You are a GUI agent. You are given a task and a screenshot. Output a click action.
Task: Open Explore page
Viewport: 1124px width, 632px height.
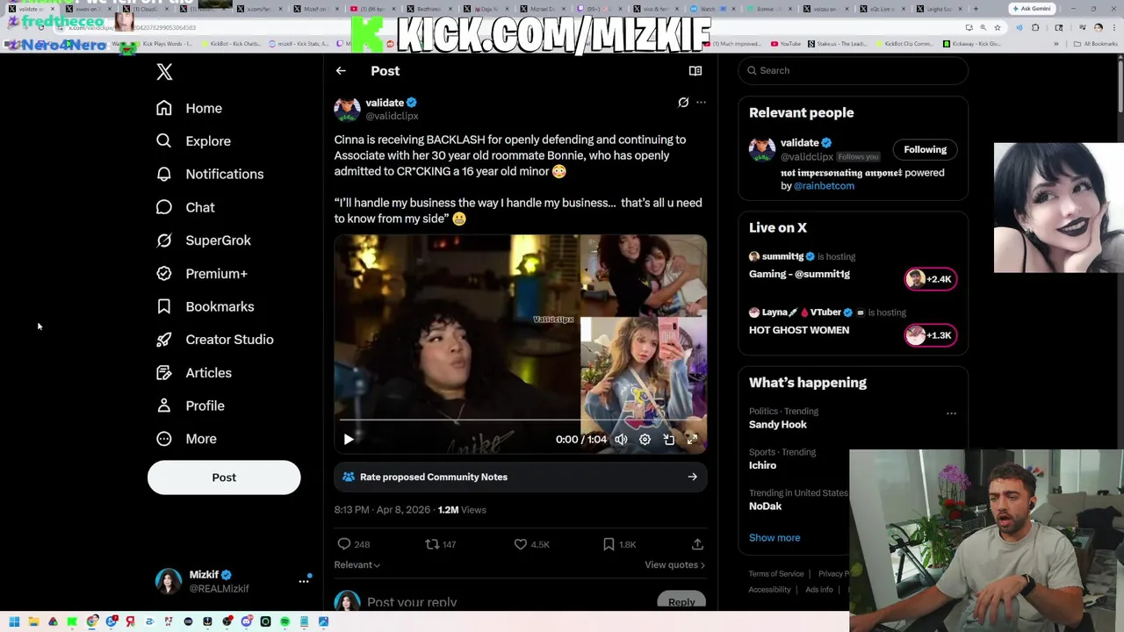pos(193,141)
